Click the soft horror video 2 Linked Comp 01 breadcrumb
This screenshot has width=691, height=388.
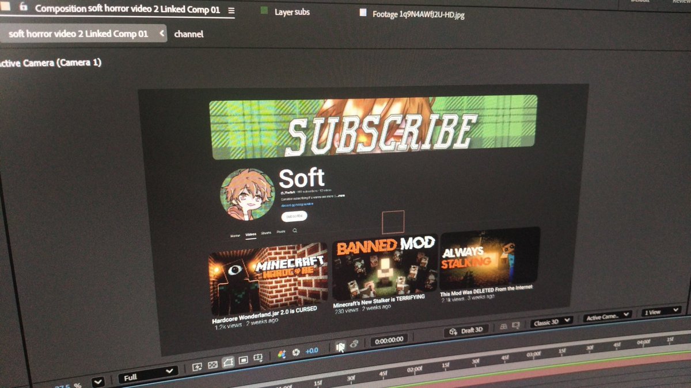(x=78, y=33)
